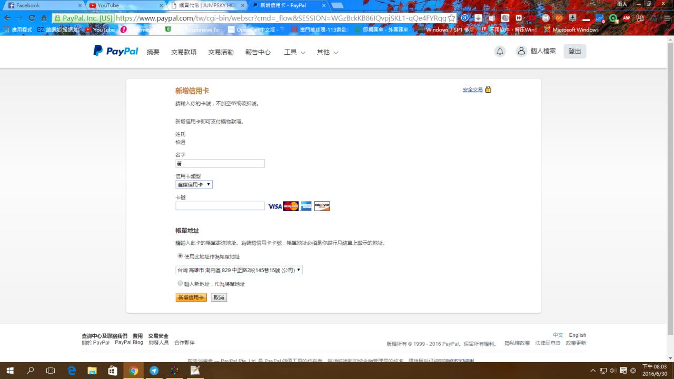
Task: Switch to the JUMPSKY browser tab
Action: click(x=207, y=5)
